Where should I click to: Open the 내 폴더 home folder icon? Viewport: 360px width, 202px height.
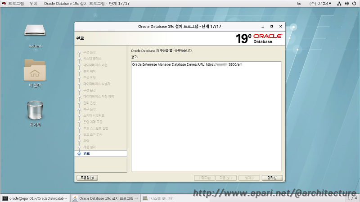35,70
